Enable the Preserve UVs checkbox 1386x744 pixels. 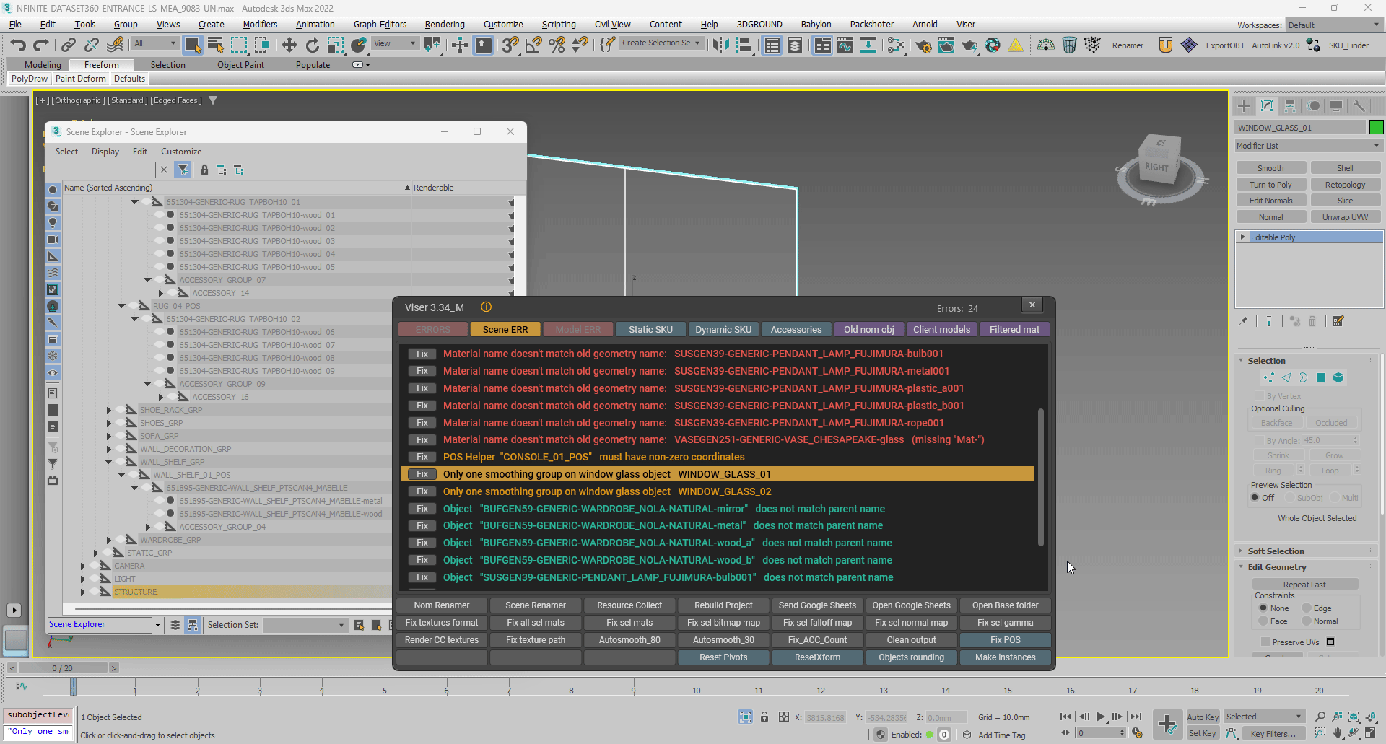(x=1265, y=642)
